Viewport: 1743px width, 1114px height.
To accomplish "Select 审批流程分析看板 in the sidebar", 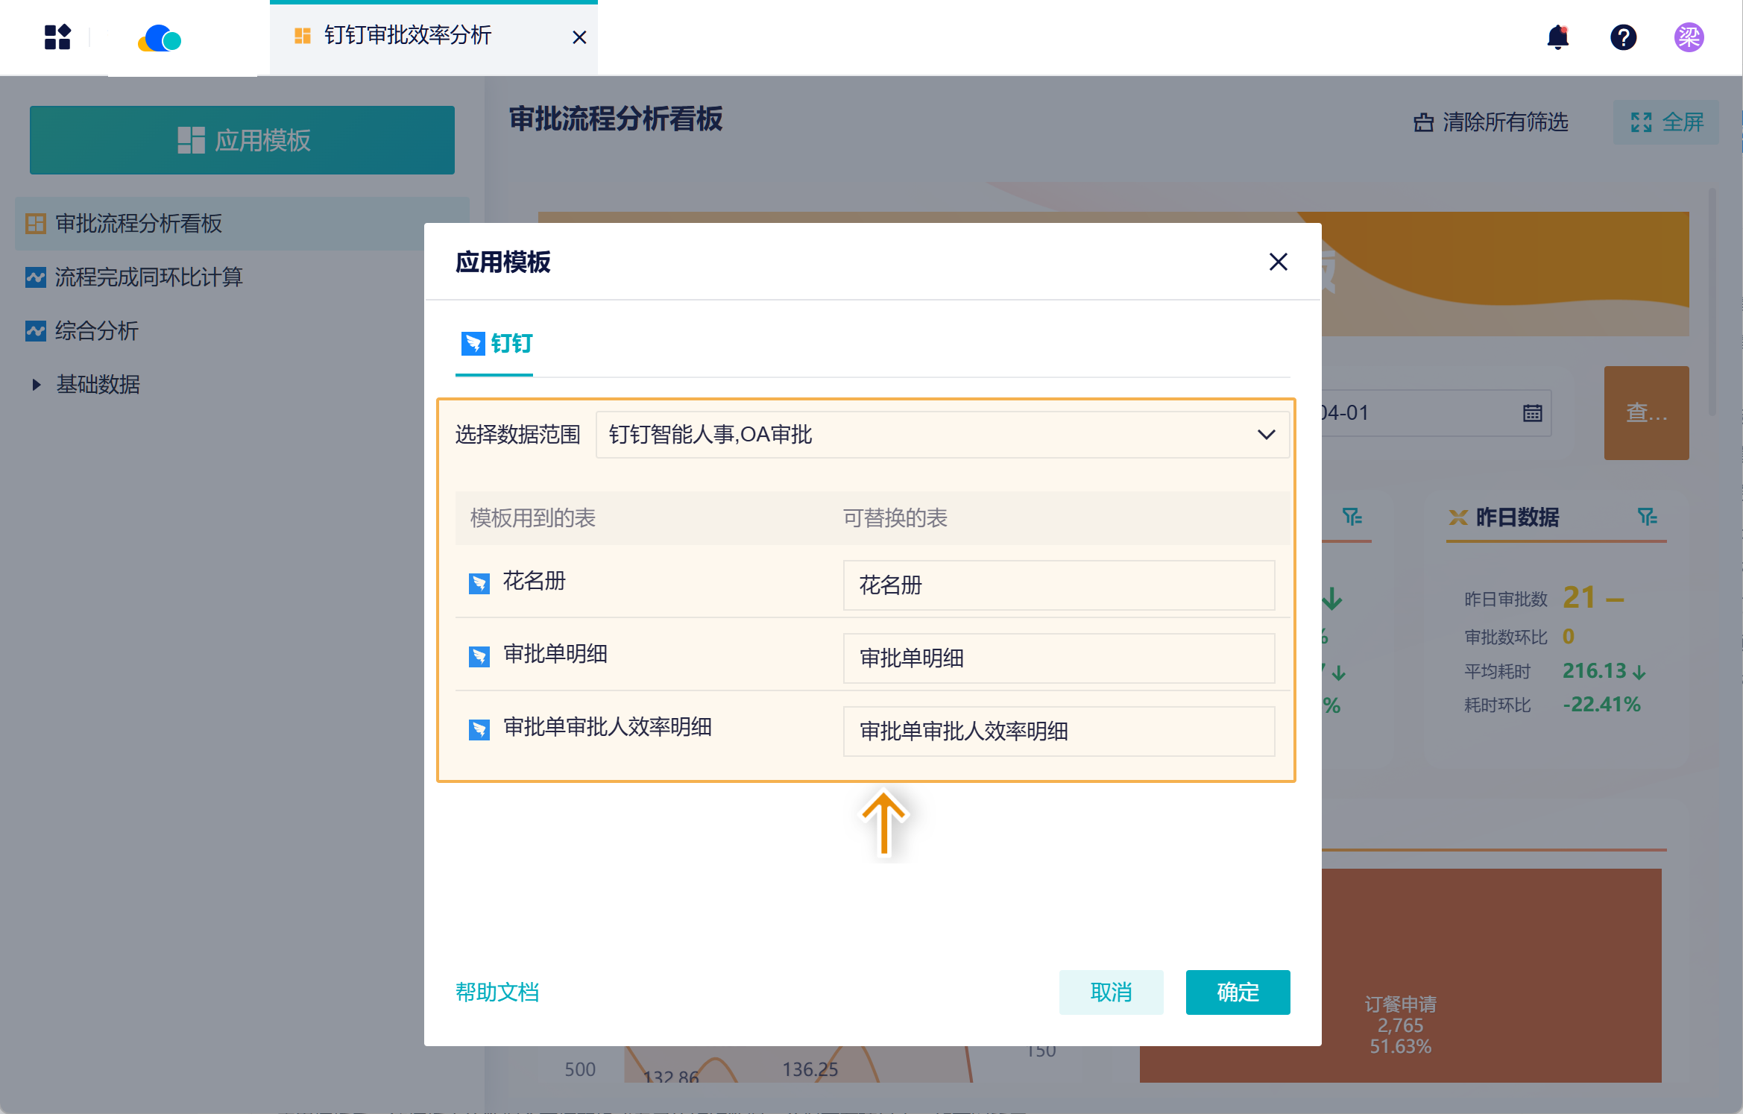I will click(x=242, y=223).
